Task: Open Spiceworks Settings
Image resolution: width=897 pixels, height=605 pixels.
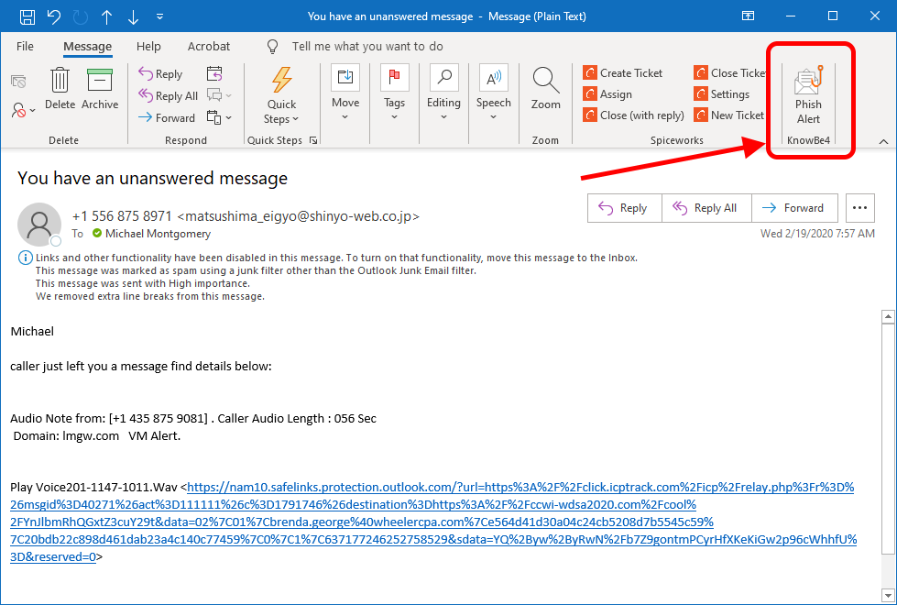Action: [721, 93]
